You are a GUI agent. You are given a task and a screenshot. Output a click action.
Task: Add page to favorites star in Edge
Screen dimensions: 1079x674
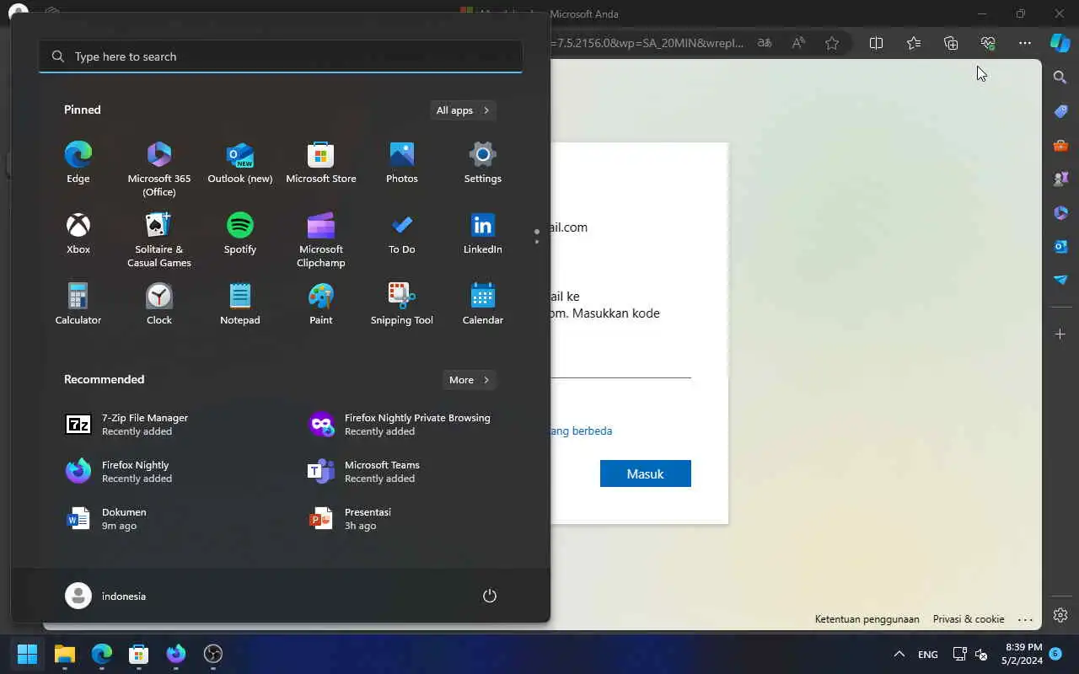tap(832, 43)
